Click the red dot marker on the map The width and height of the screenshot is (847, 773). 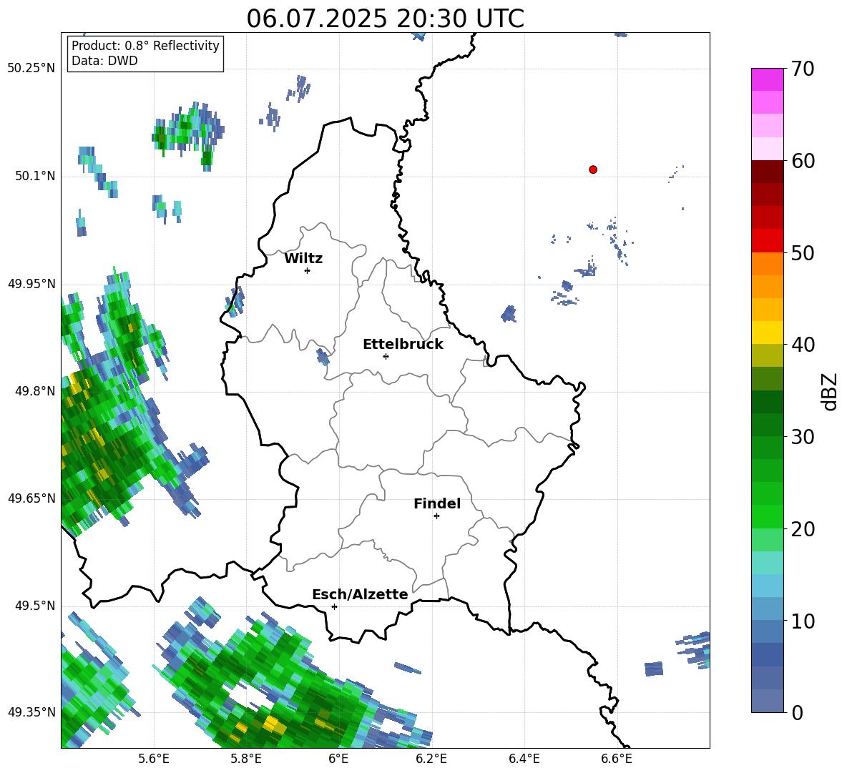click(593, 169)
